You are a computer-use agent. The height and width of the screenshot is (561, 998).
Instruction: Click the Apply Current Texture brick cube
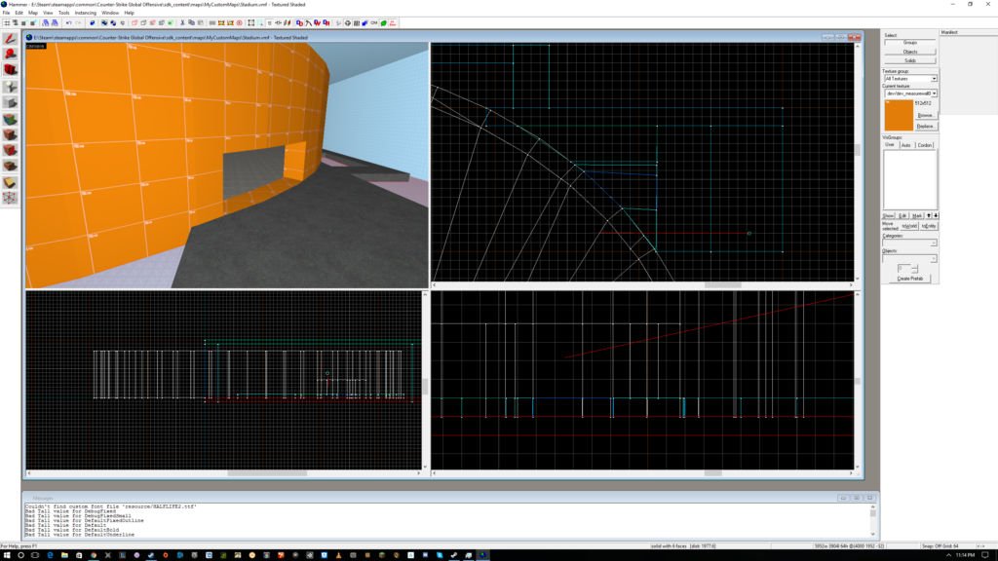pos(10,134)
